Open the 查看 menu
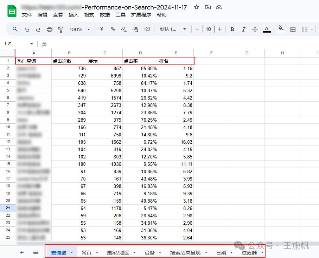The image size is (319, 258). coord(58,15)
